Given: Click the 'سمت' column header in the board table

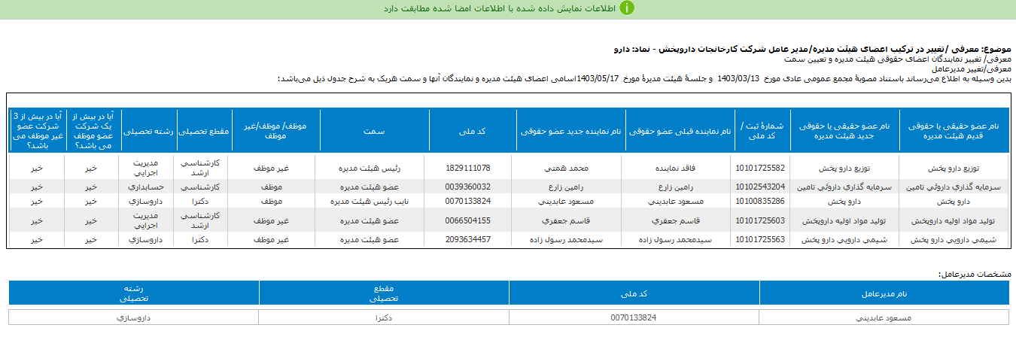Looking at the screenshot, I should tap(373, 131).
